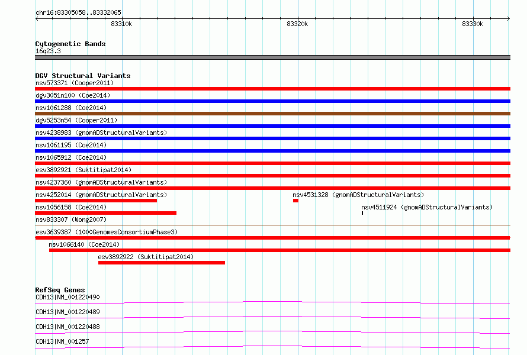The image size is (527, 355).
Task: Open nsv1056158 (Coe2014) variant label
Action: 71,207
